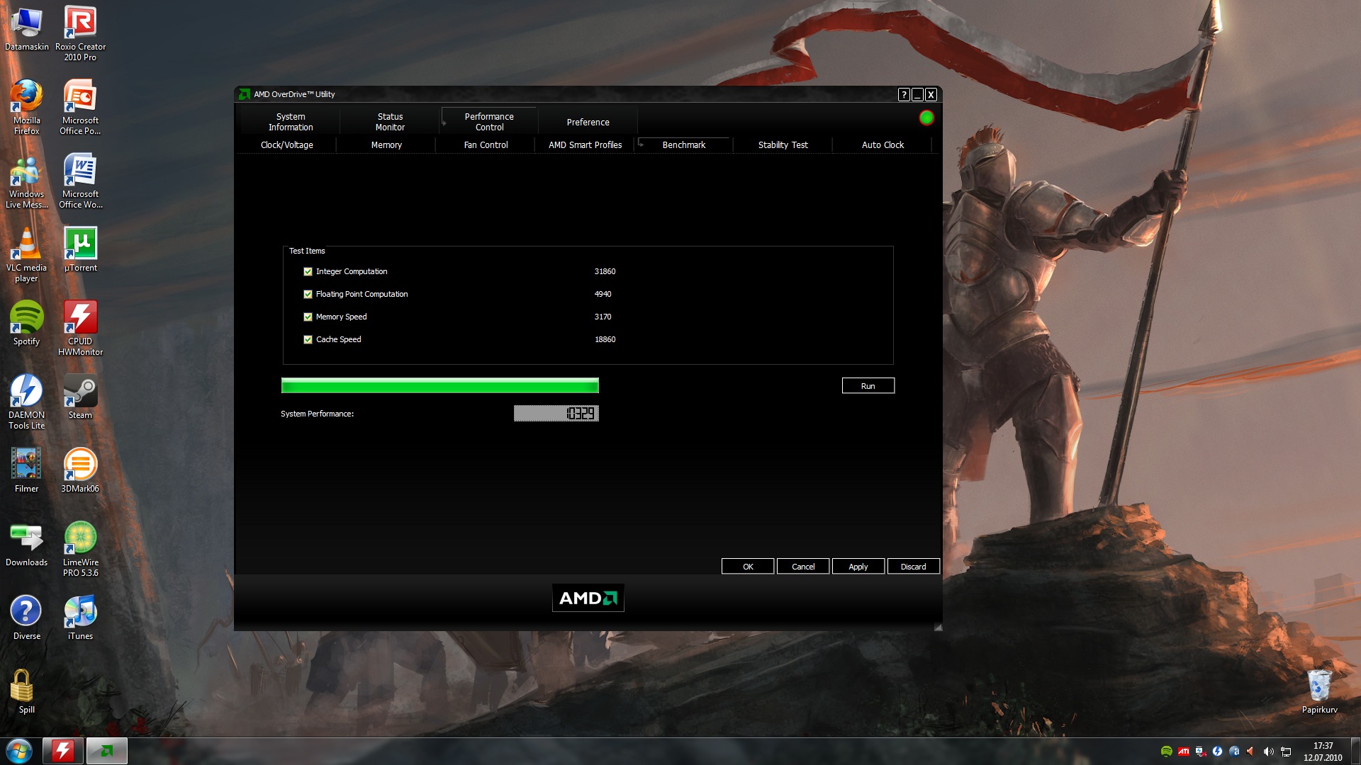Launch Spotify from the desktop

point(26,323)
